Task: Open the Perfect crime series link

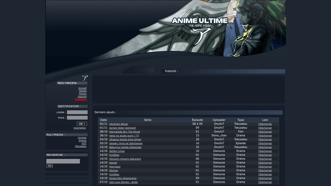Action: [117, 151]
